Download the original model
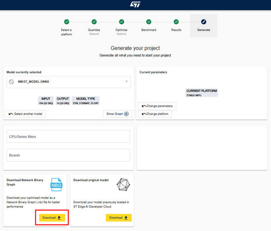Screen dimensions: 271x231 (119, 218)
